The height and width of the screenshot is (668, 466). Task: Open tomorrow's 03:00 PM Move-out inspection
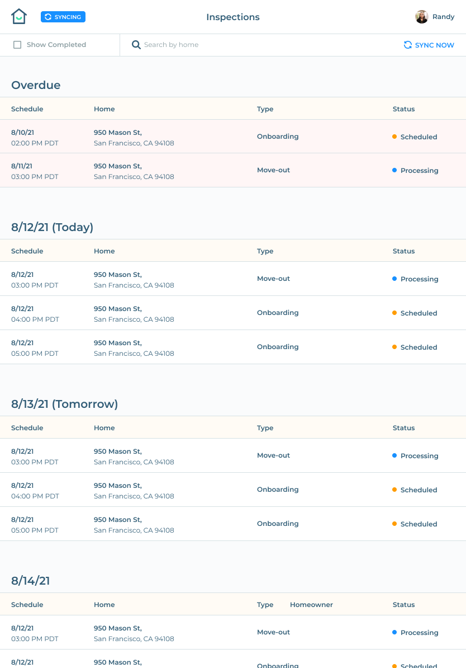click(232, 456)
